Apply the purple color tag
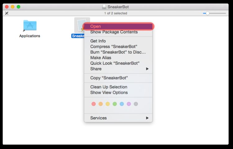233x149 pixels. click(x=129, y=104)
